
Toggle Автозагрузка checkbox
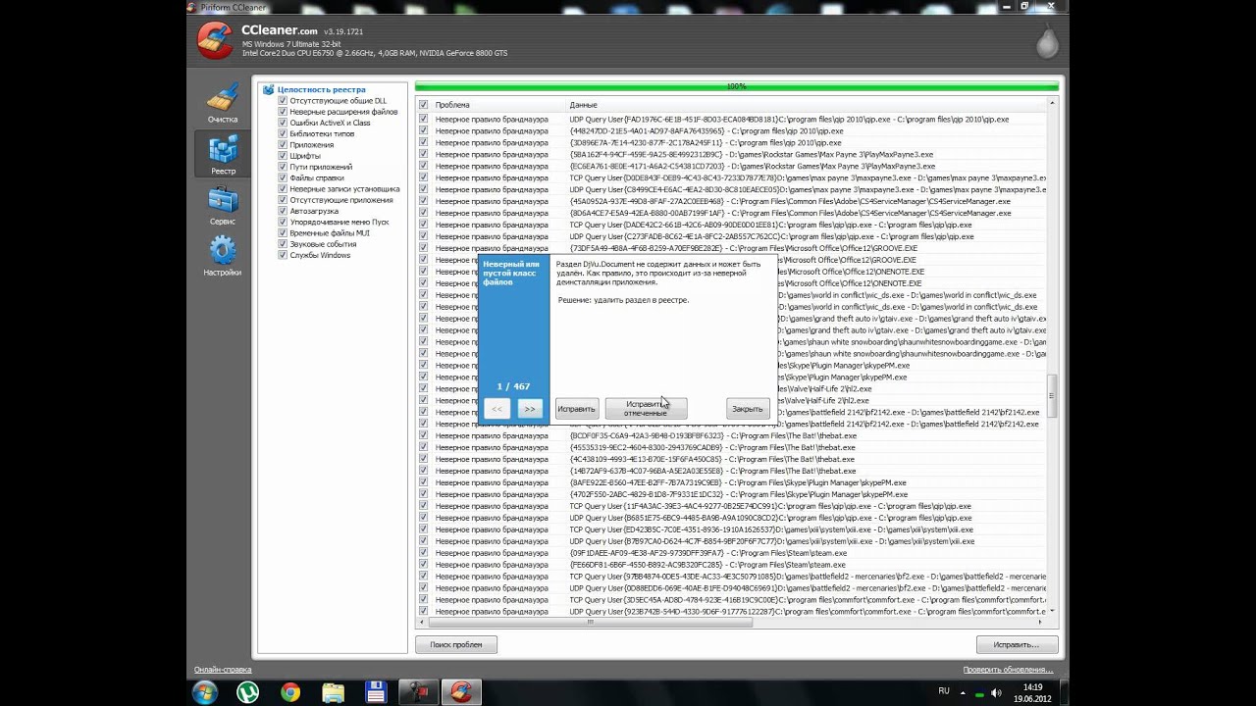(x=283, y=211)
